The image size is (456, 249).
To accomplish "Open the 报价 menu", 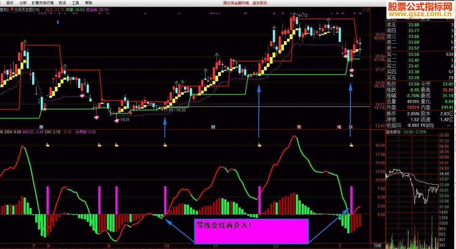I will [10, 3].
